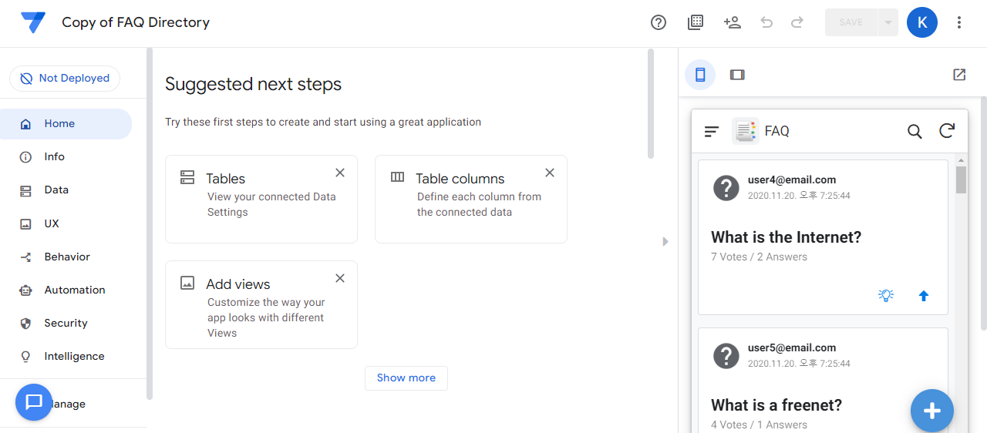987x433 pixels.
Task: Select Automation in the sidebar
Action: click(x=66, y=290)
